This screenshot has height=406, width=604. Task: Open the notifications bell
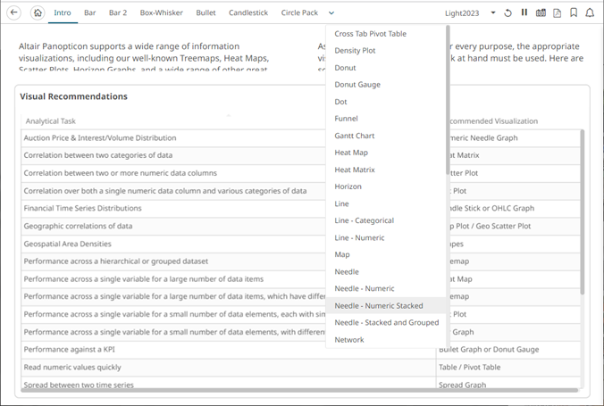tap(590, 13)
